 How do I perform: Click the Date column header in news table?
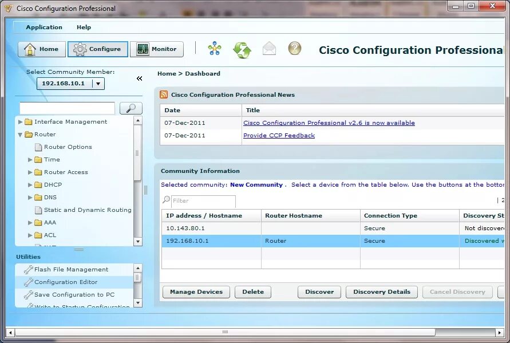(x=201, y=111)
